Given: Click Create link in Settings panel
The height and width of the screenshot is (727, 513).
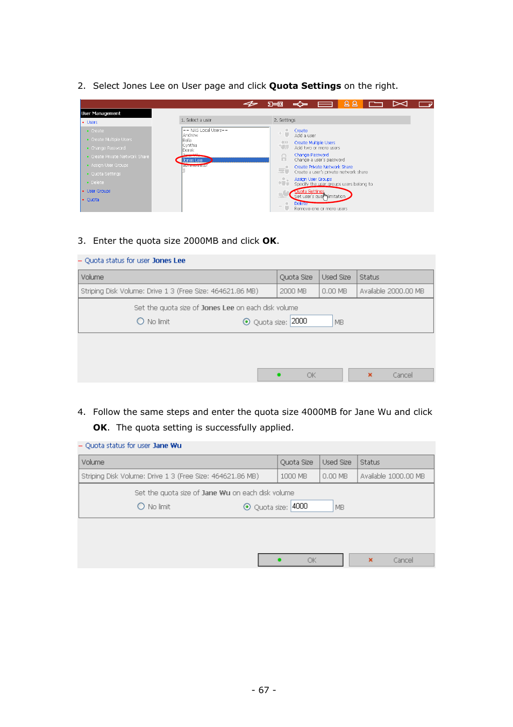Looking at the screenshot, I should coord(301,131).
